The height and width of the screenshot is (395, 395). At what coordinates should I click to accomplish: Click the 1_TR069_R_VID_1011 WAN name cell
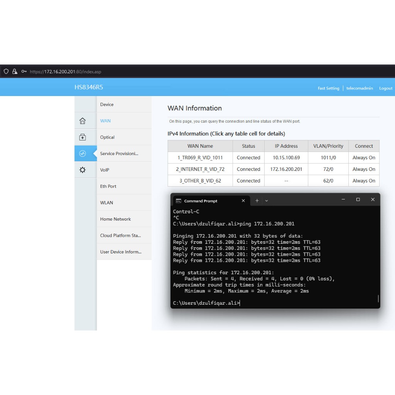(200, 158)
